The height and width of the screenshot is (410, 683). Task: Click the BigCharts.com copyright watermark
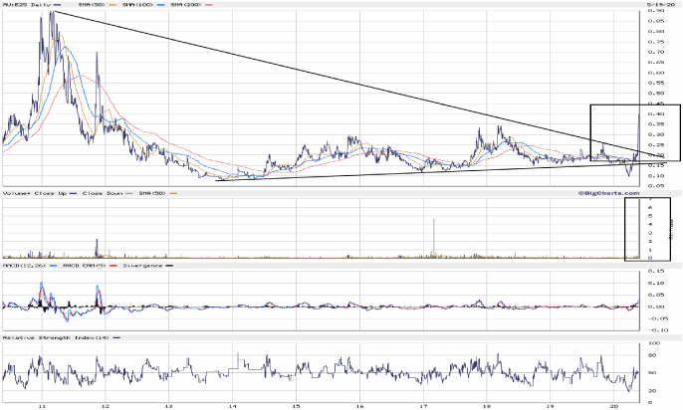coord(605,192)
